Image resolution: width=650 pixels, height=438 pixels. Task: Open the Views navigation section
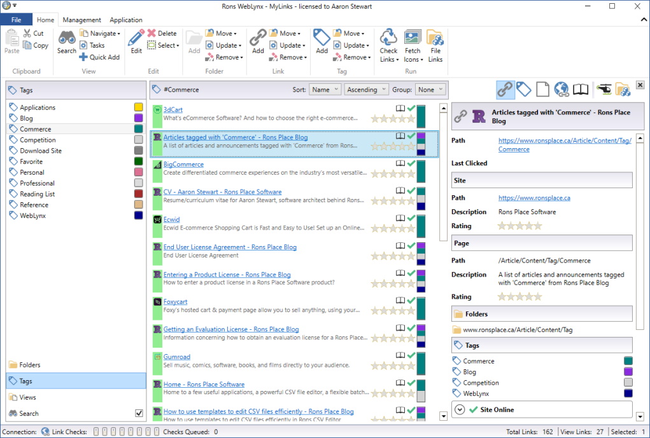(x=76, y=397)
